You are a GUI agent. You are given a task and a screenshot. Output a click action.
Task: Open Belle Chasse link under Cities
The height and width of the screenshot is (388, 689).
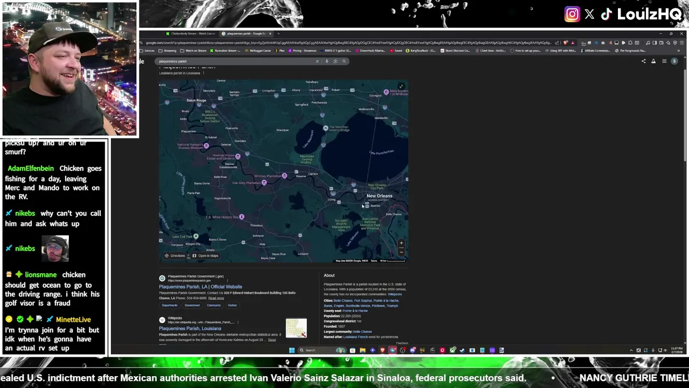[x=343, y=300]
